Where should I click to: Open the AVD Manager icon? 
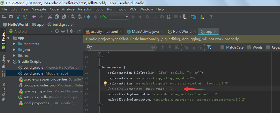185,17
